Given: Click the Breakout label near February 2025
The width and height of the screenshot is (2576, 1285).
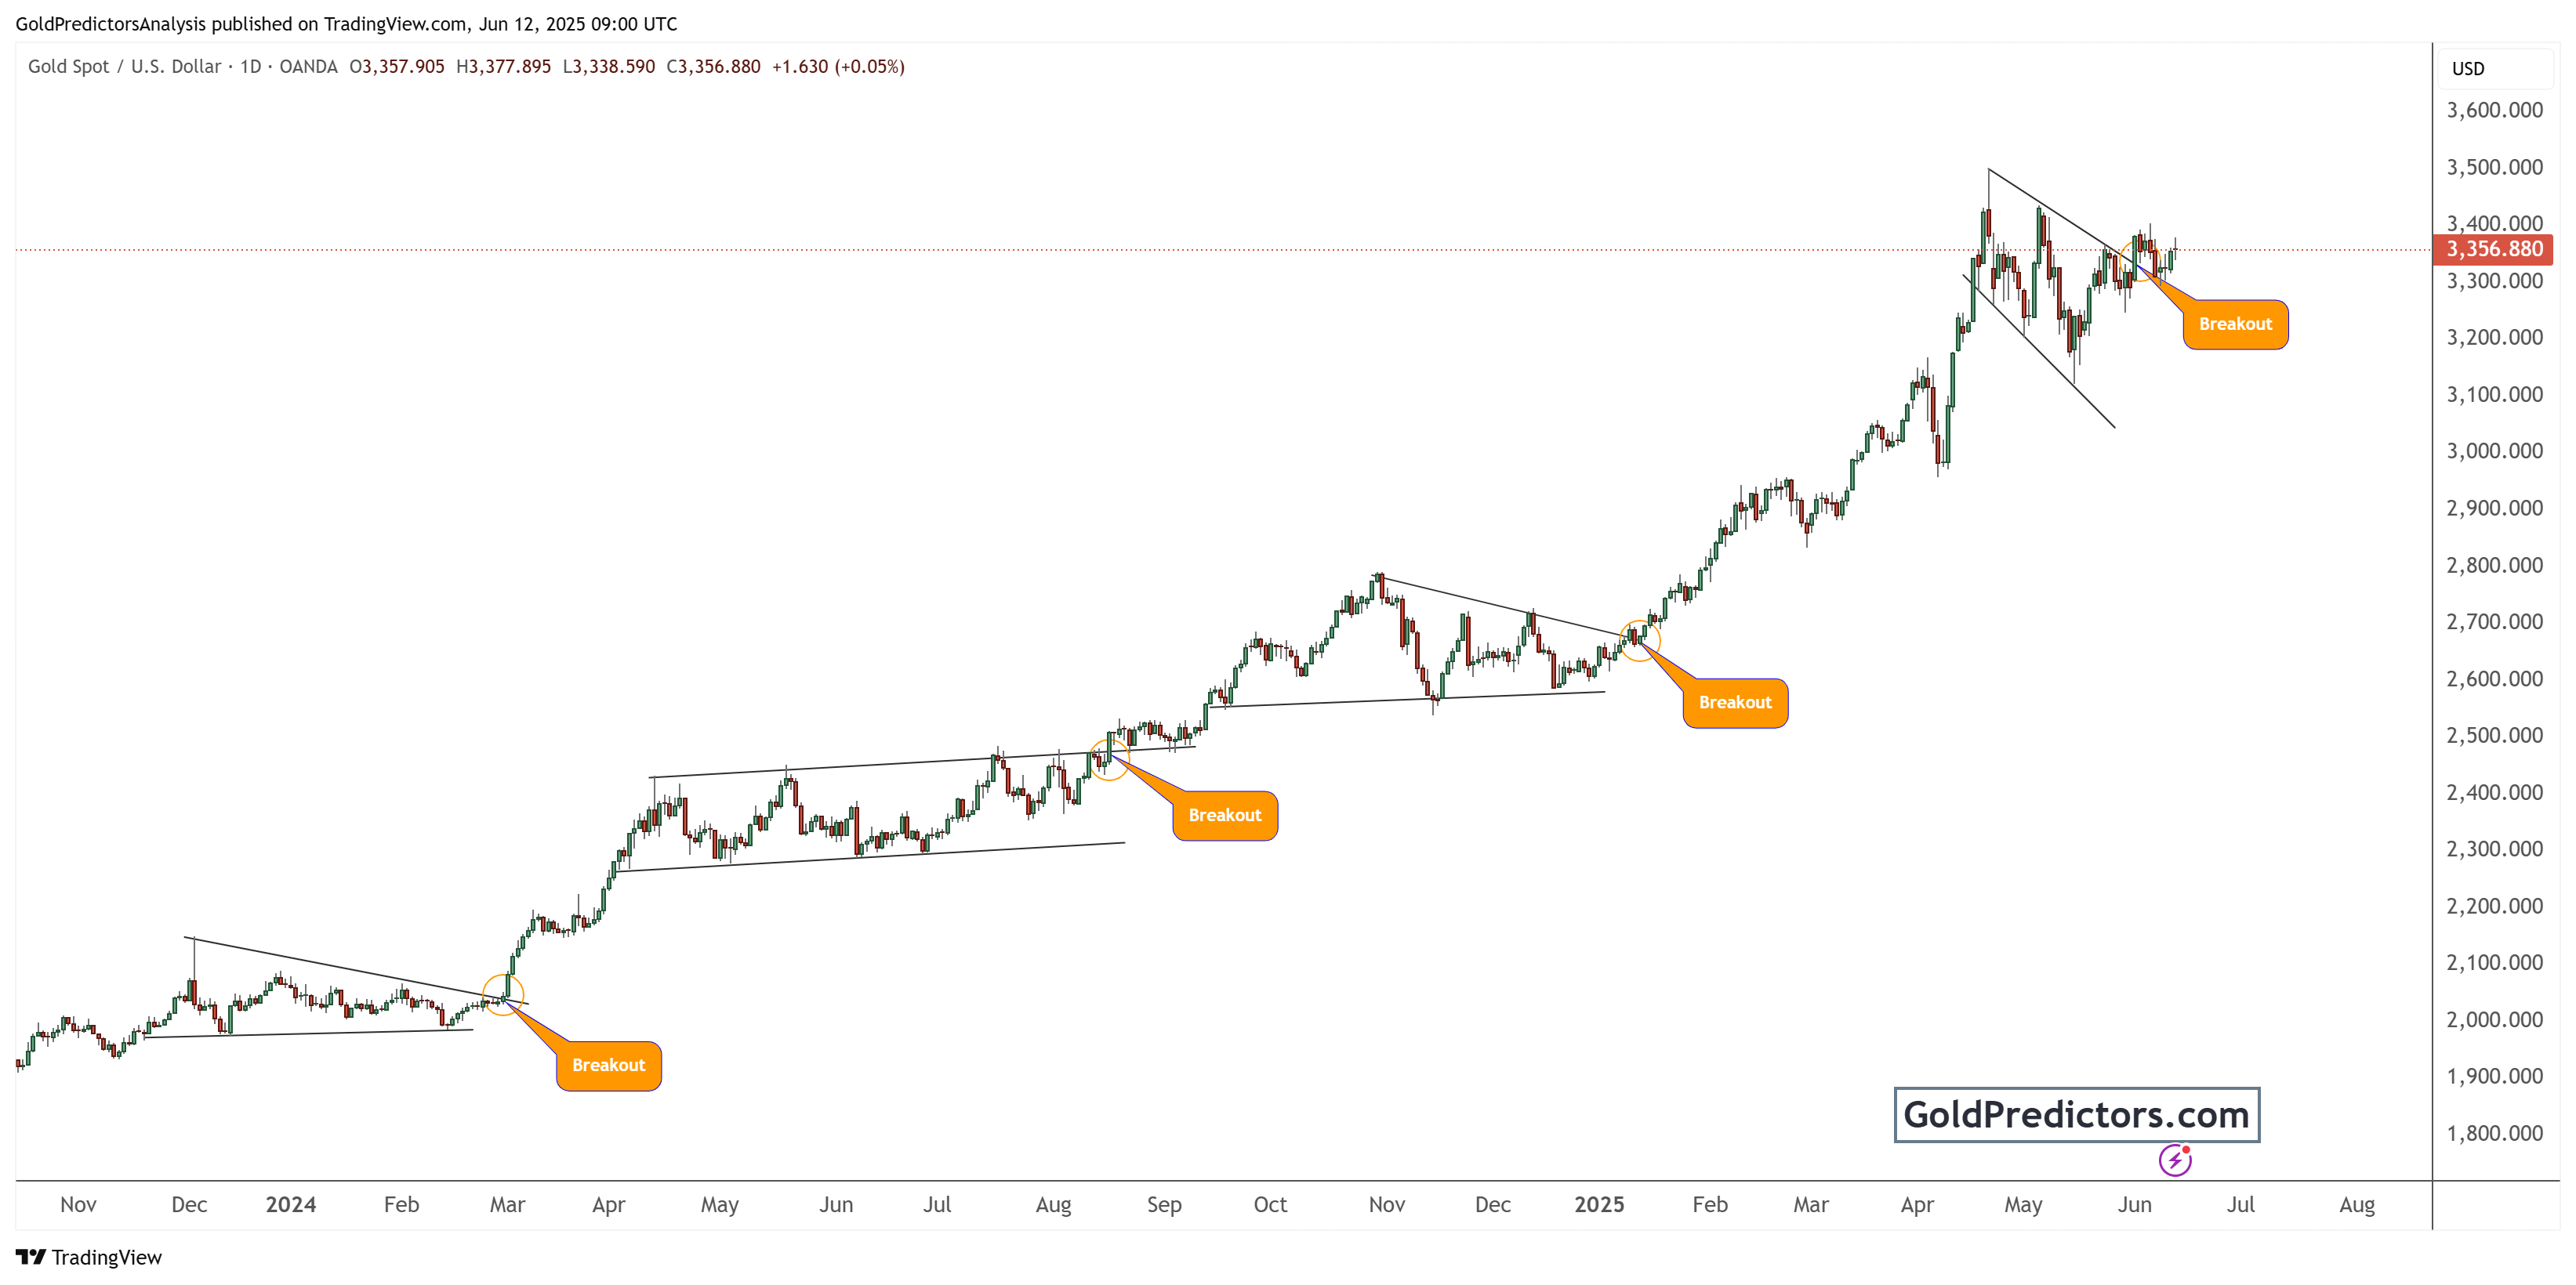Looking at the screenshot, I should click(x=1735, y=703).
